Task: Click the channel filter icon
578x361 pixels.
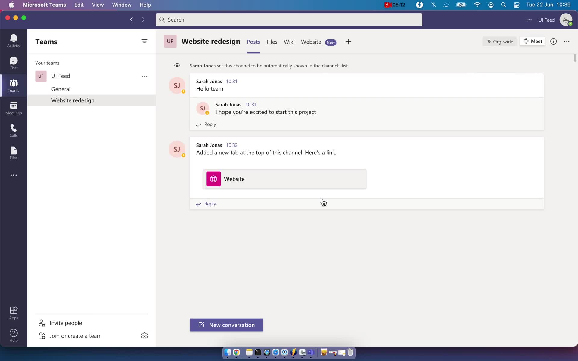Action: coord(144,41)
